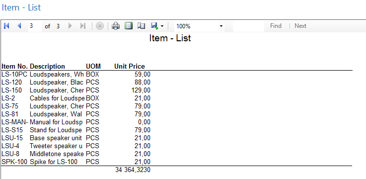Go to the first page of the report
This screenshot has height=179, width=366.
tap(6, 26)
